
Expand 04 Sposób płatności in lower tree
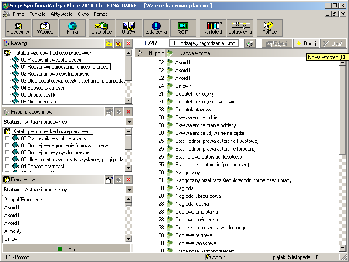click(x=7, y=166)
